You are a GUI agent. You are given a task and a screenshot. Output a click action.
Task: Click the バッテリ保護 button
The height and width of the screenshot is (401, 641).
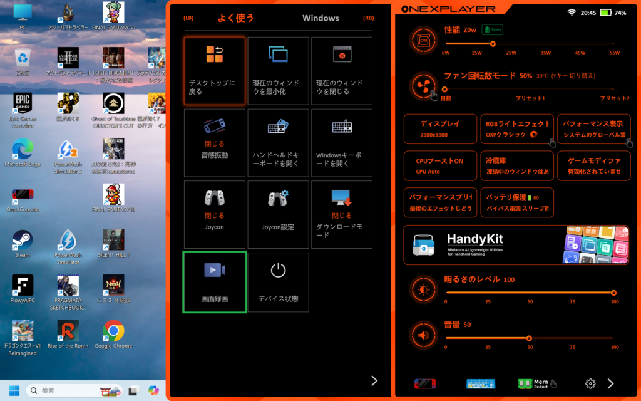coord(516,202)
